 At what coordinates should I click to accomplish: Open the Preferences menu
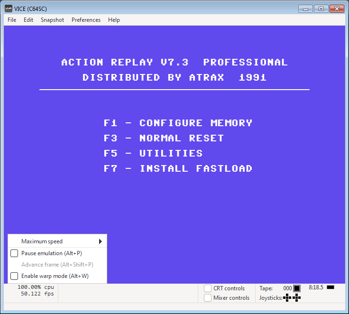tap(86, 20)
